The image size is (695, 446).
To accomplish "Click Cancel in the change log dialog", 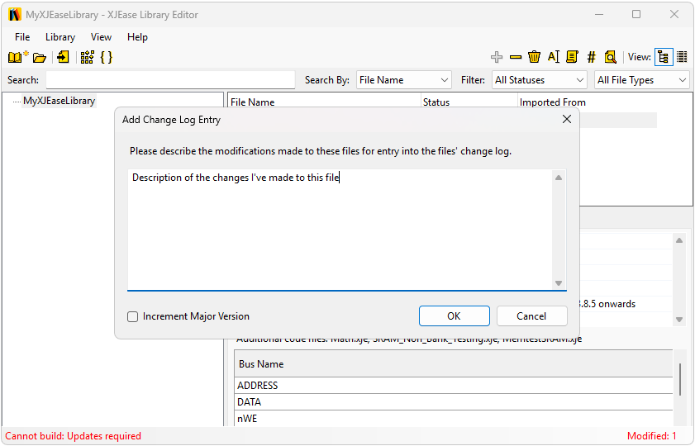I will [531, 316].
